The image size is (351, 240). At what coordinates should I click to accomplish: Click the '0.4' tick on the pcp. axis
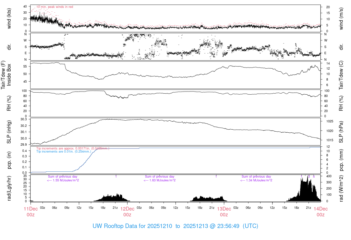coord(25,151)
